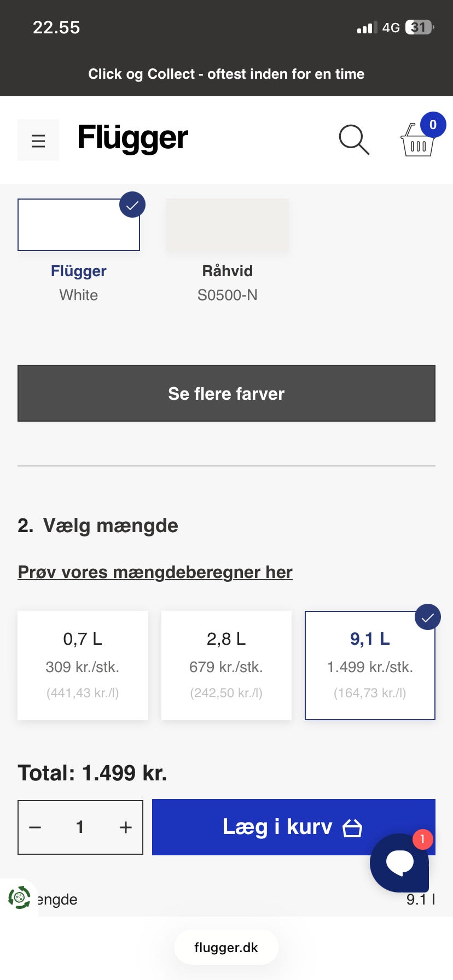Select the 2,8 L size option

226,665
